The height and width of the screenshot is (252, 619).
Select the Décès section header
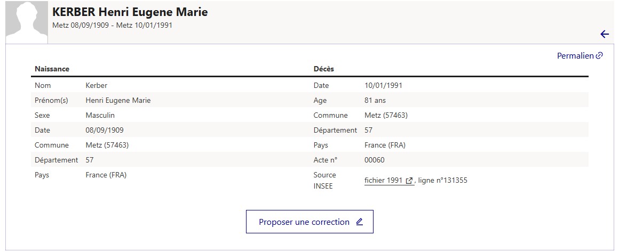(324, 69)
